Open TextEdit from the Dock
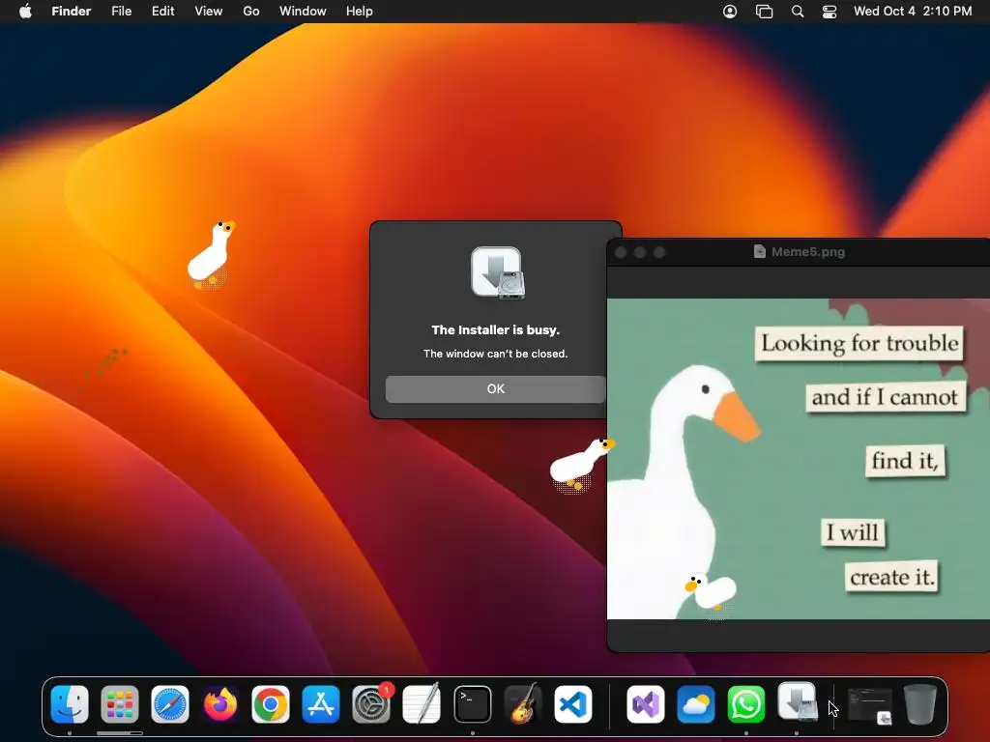990x742 pixels. (x=422, y=704)
